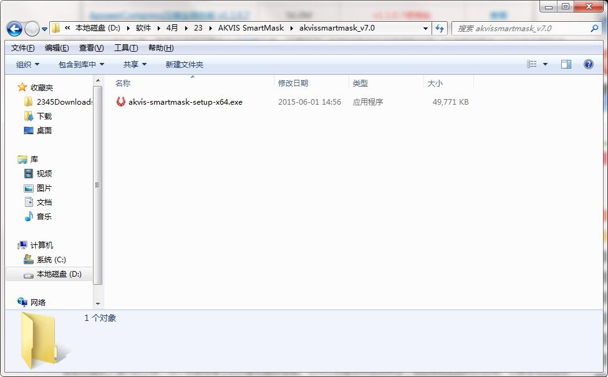Focus the search akvissmartmask_v7.0 field
The height and width of the screenshot is (377, 608).
pyautogui.click(x=521, y=28)
